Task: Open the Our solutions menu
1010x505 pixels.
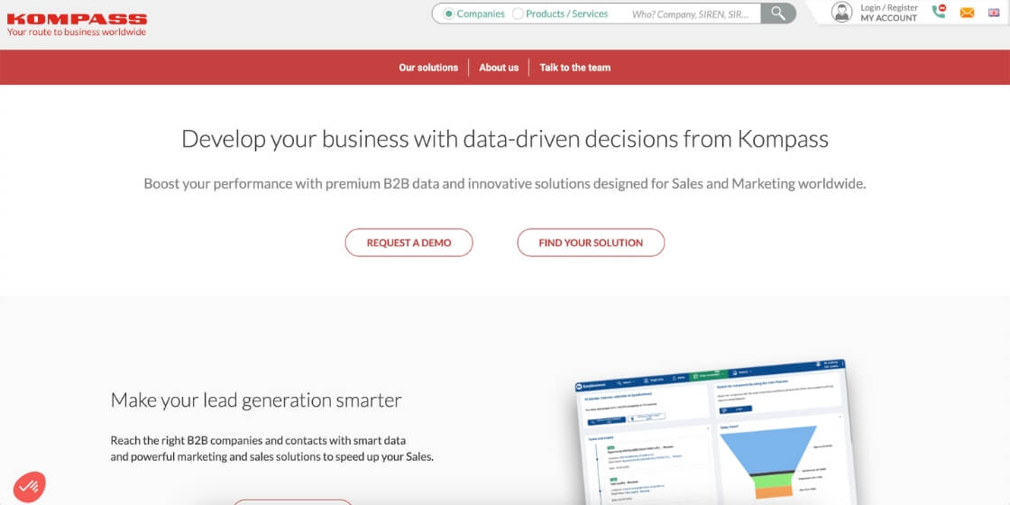Action: click(x=428, y=67)
